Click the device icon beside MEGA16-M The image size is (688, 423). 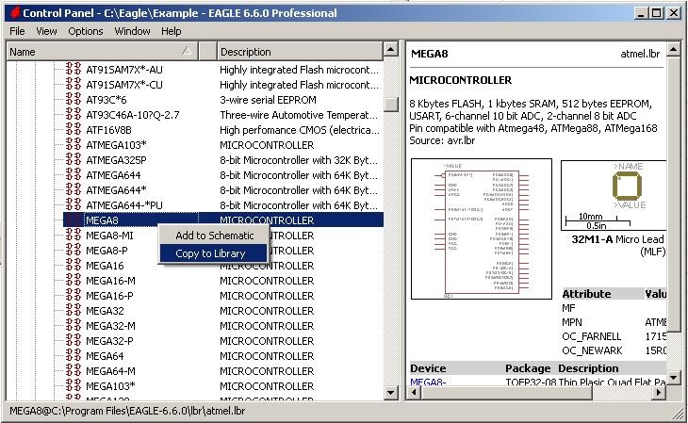(74, 280)
